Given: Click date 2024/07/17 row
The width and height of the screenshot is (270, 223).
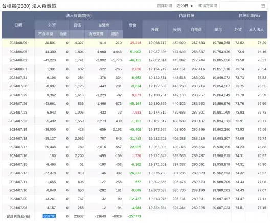Looking at the screenshot, I should [x=18, y=147].
